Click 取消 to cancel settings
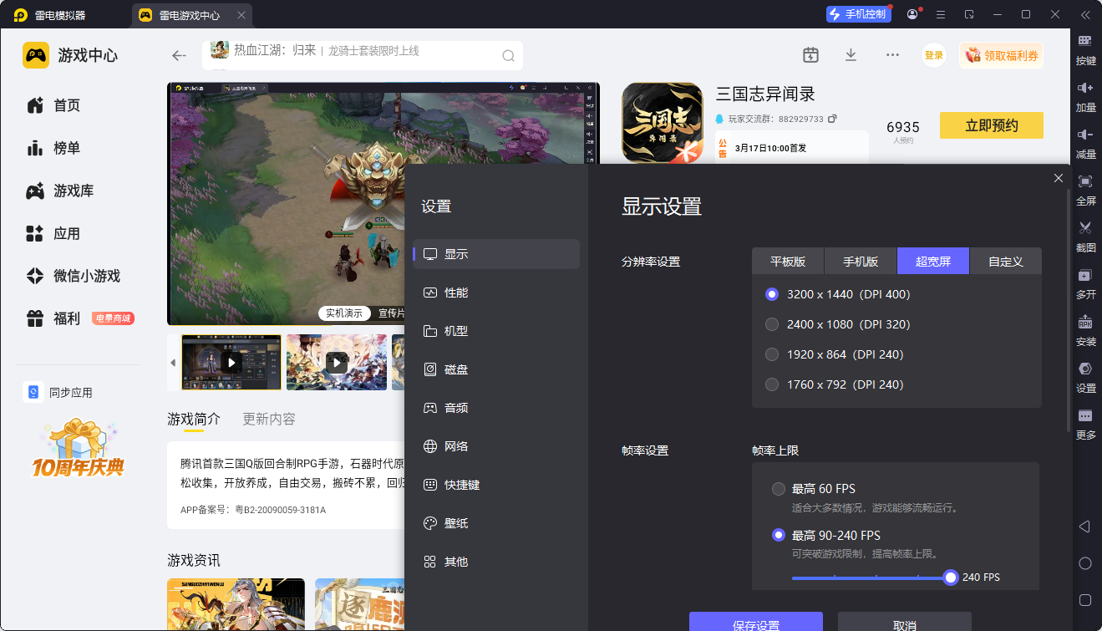Screen dimensions: 1102x631 (905, 622)
